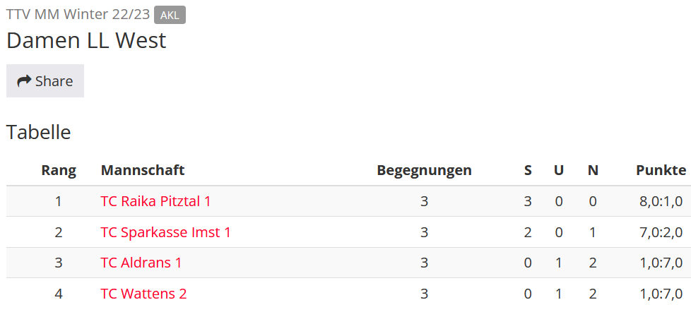Click the Mannschaft column header
Screen dimensions: 691x312
pos(143,170)
